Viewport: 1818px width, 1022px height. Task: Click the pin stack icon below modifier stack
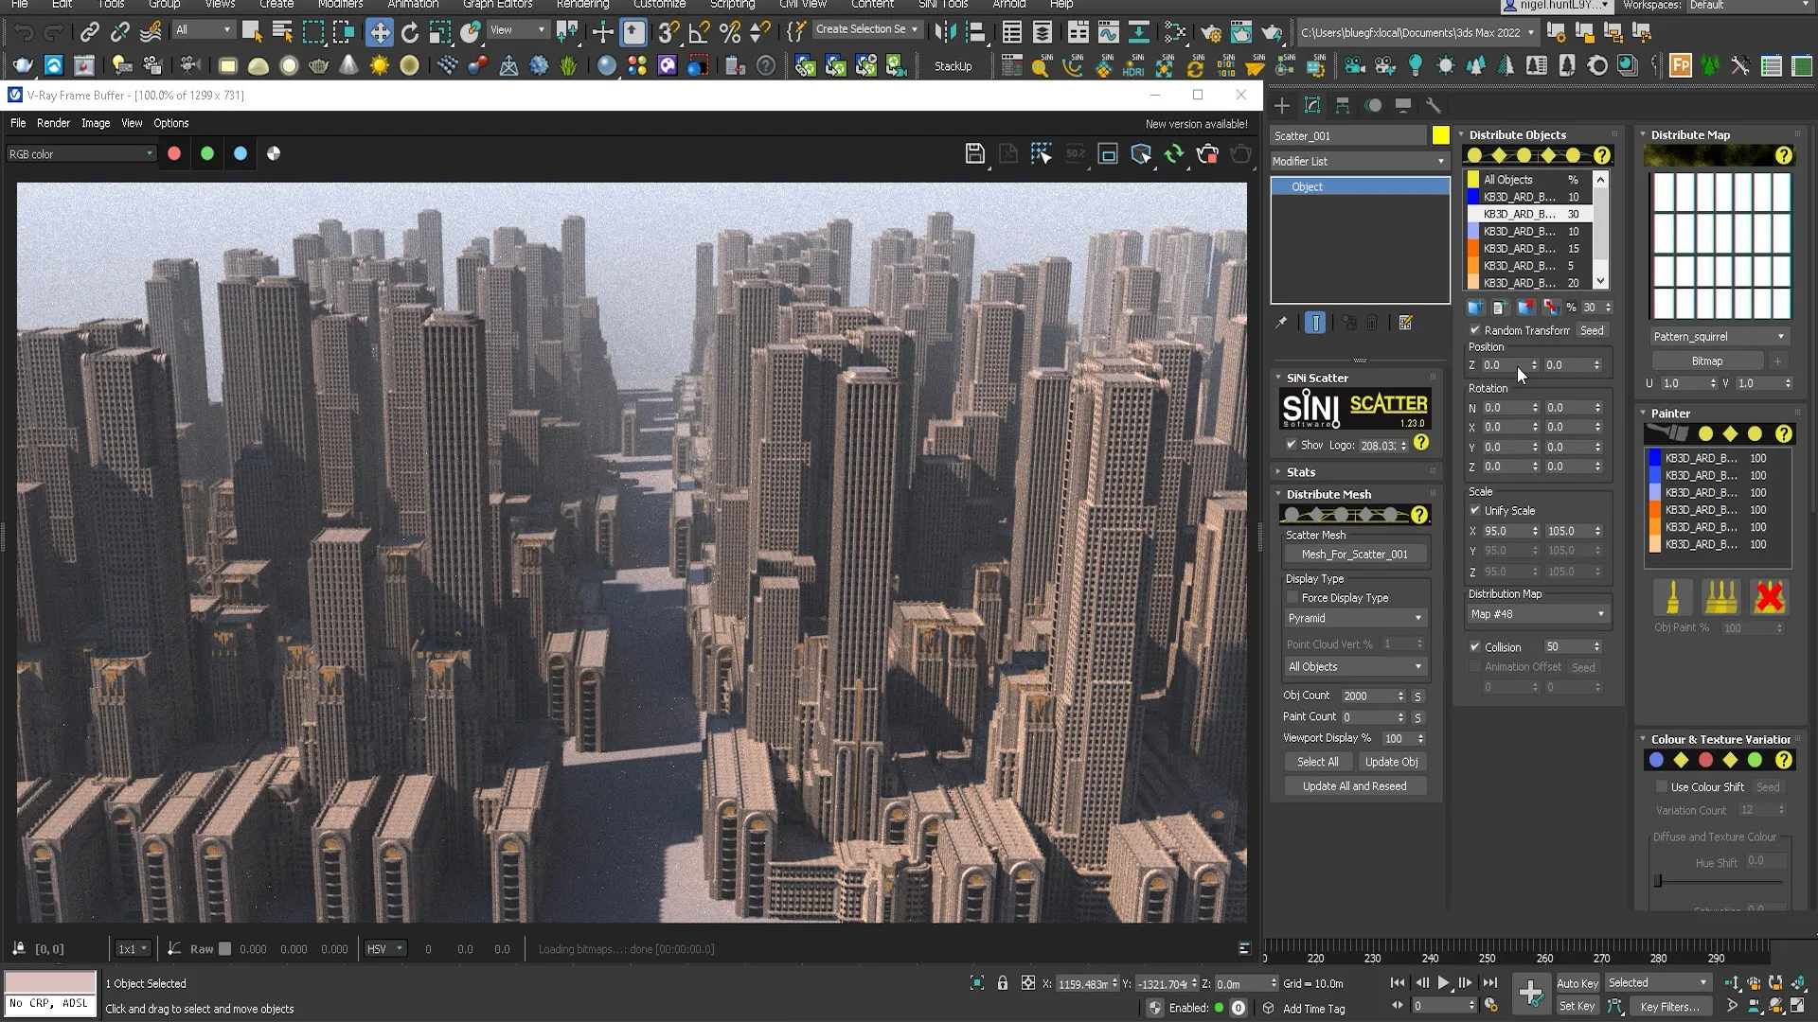click(1281, 323)
